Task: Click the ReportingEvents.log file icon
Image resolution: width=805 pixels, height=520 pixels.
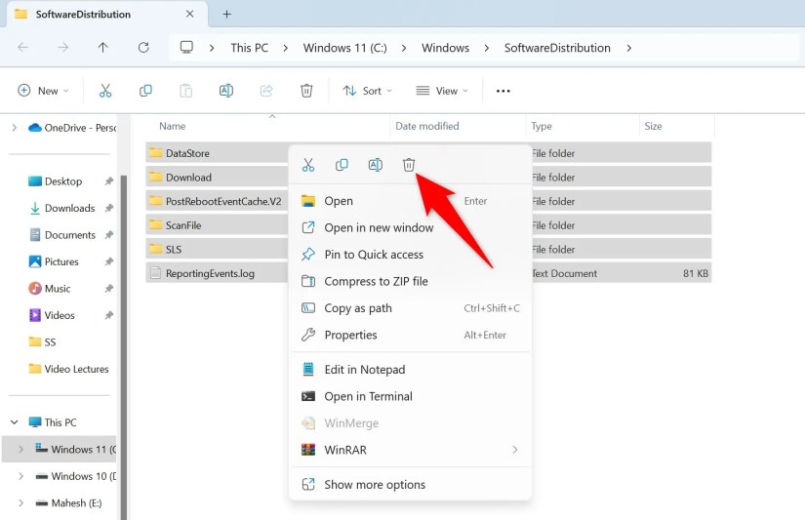Action: click(155, 273)
